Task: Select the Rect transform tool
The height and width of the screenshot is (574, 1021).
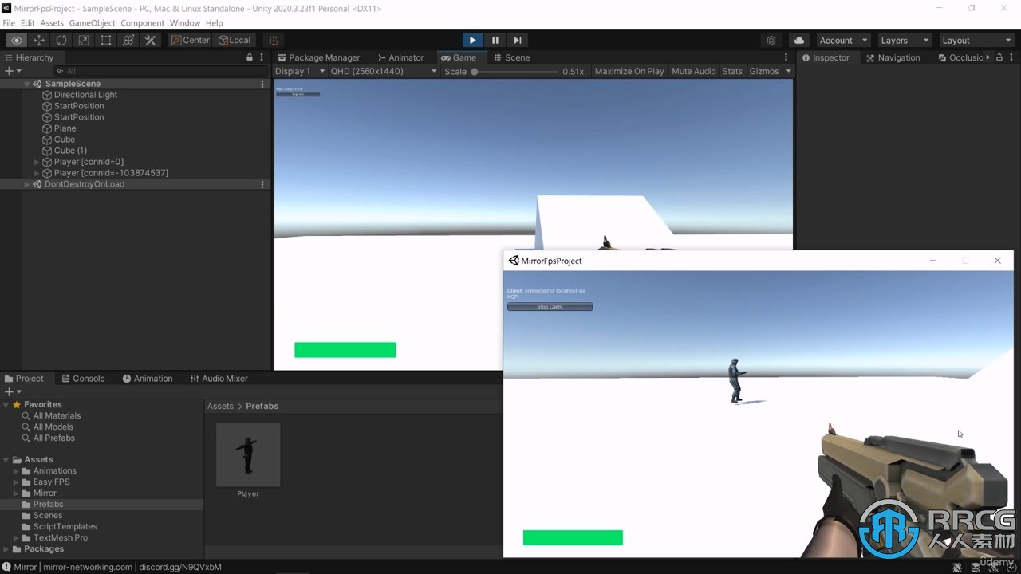Action: click(105, 40)
